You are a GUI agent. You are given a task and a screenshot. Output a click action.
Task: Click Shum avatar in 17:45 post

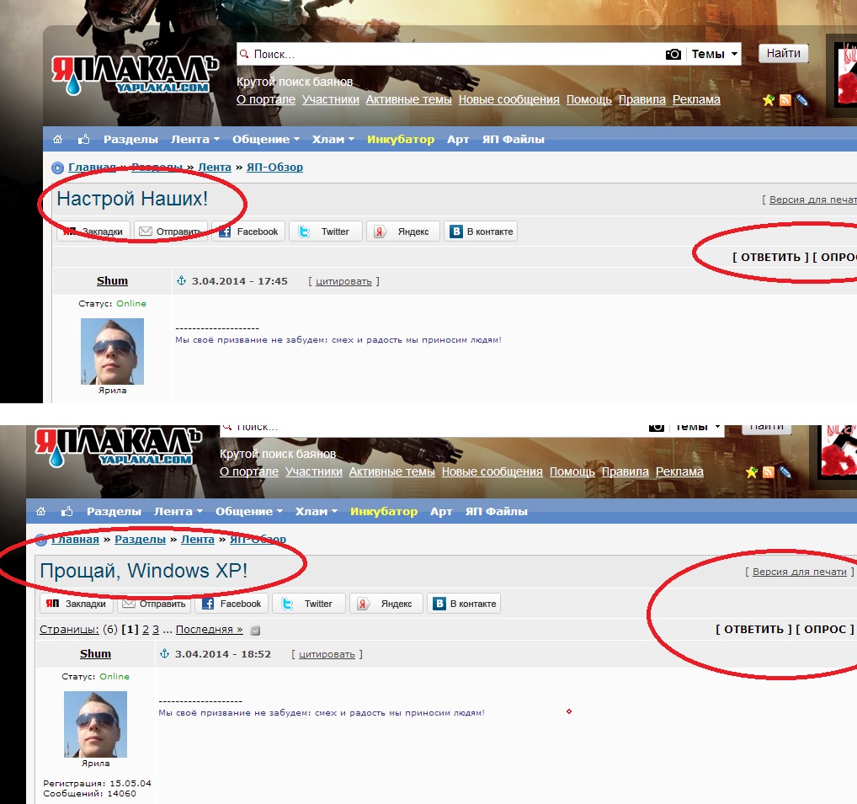(x=113, y=351)
